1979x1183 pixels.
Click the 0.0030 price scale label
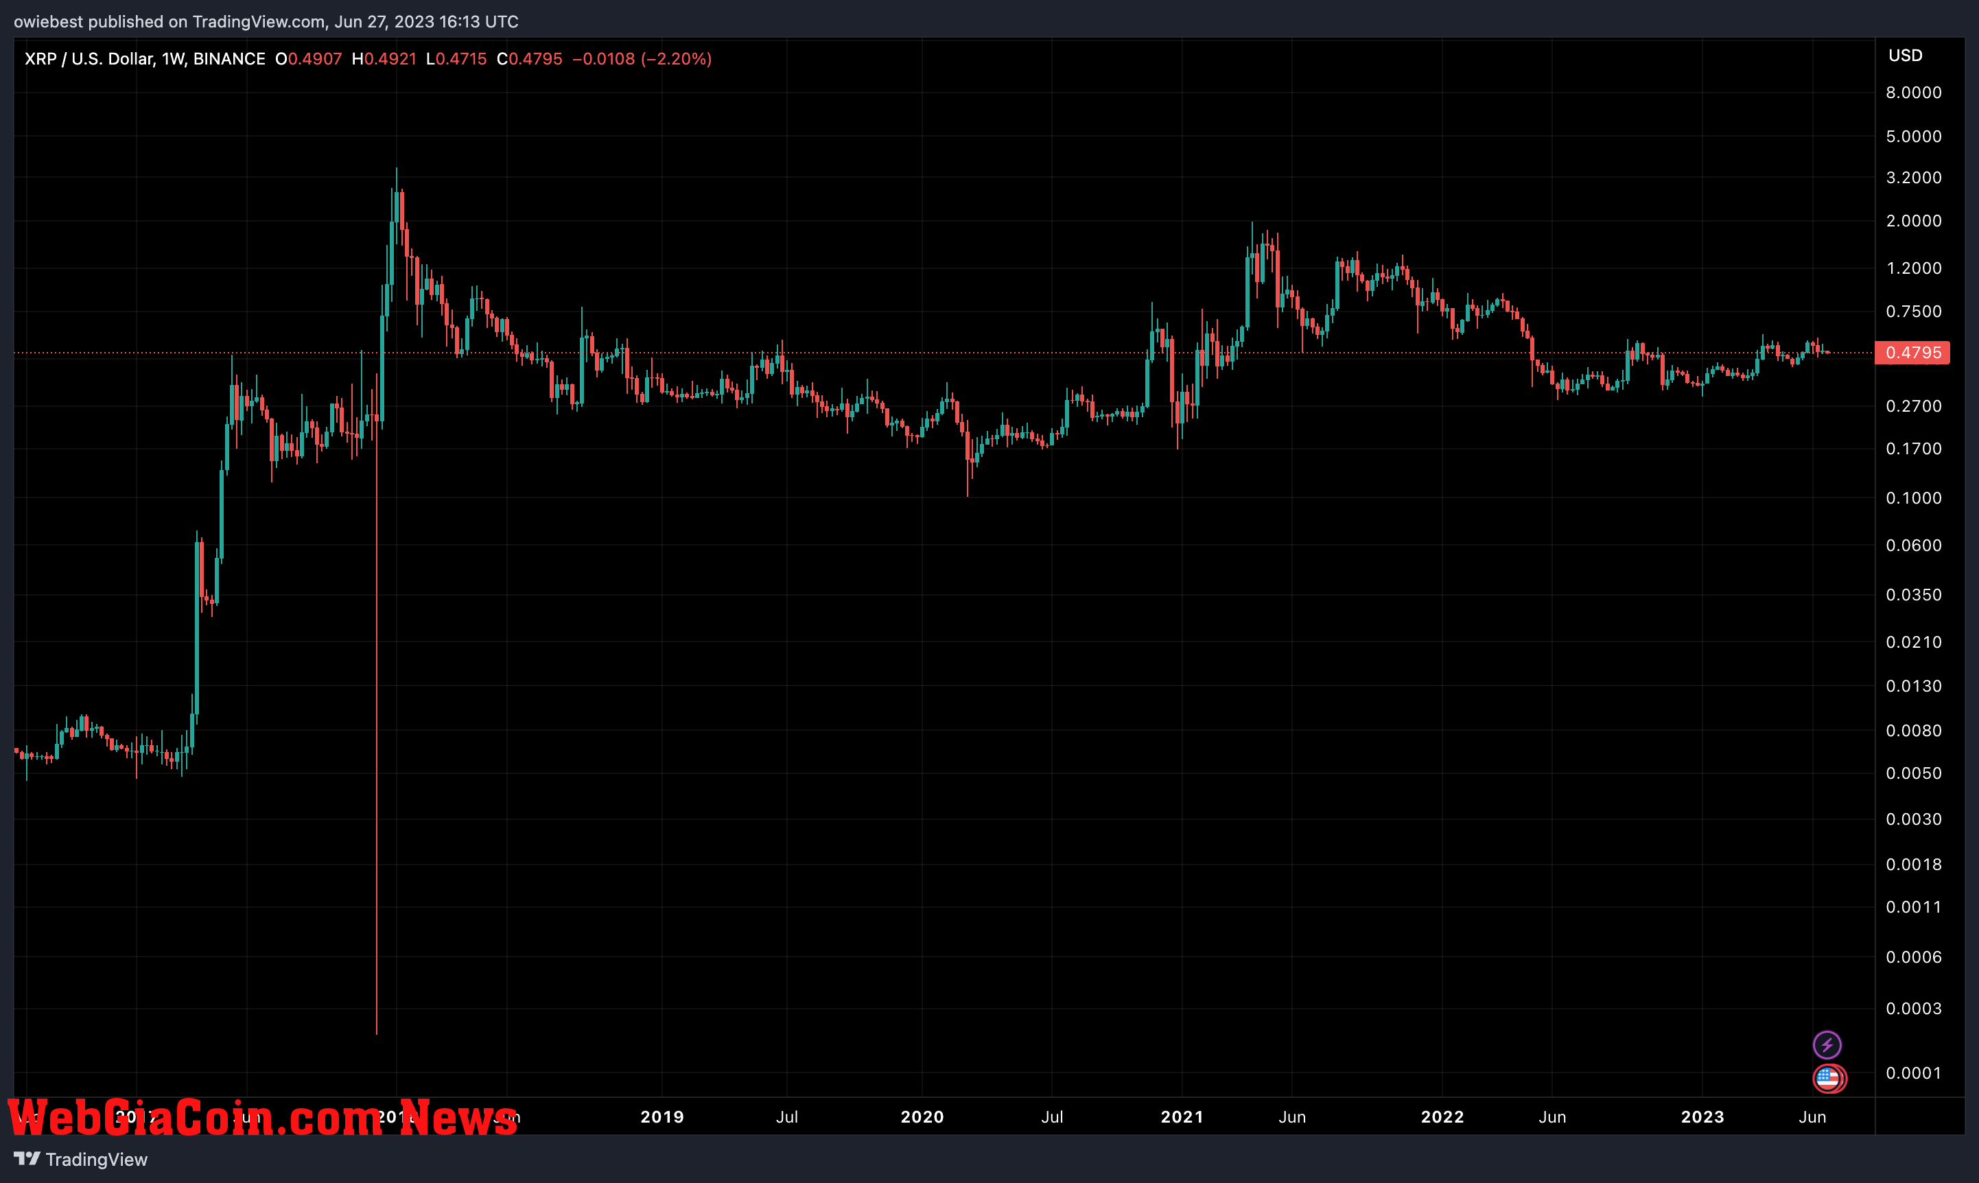click(x=1913, y=819)
